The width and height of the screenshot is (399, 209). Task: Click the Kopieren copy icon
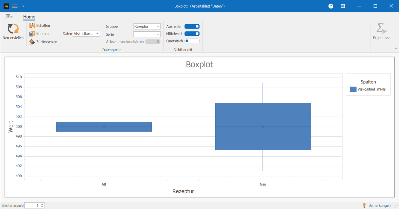32,34
